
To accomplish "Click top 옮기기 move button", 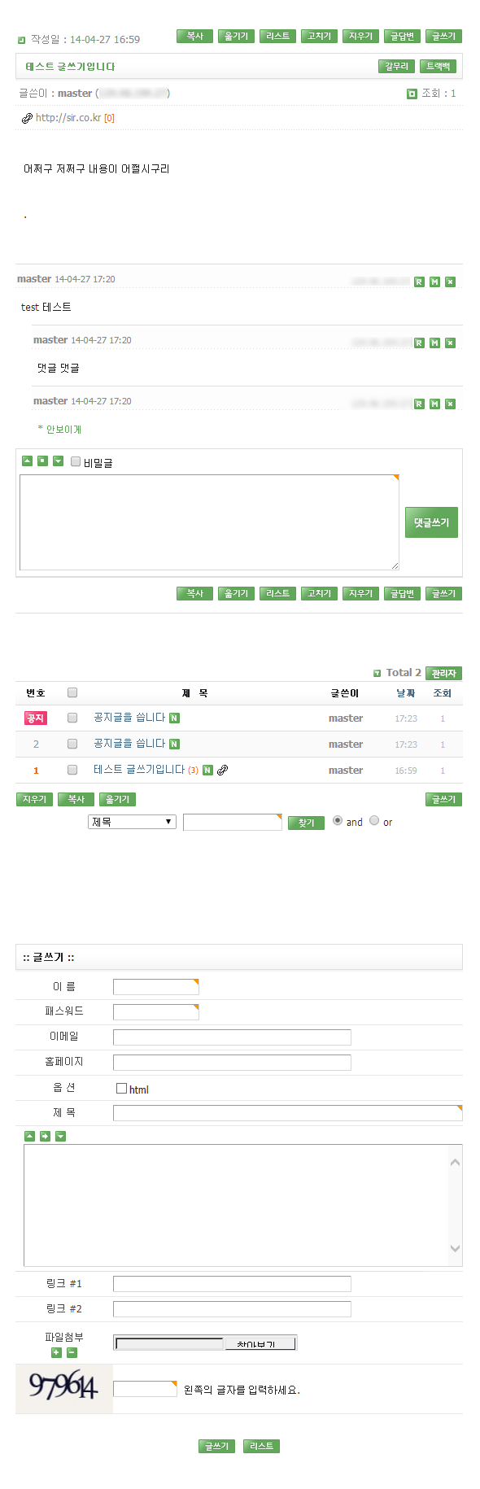I will (x=236, y=37).
